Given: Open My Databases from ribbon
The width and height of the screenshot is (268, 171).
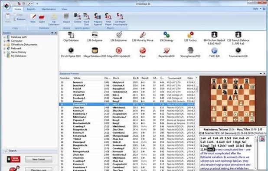Looking at the screenshot, I should pos(54,20).
